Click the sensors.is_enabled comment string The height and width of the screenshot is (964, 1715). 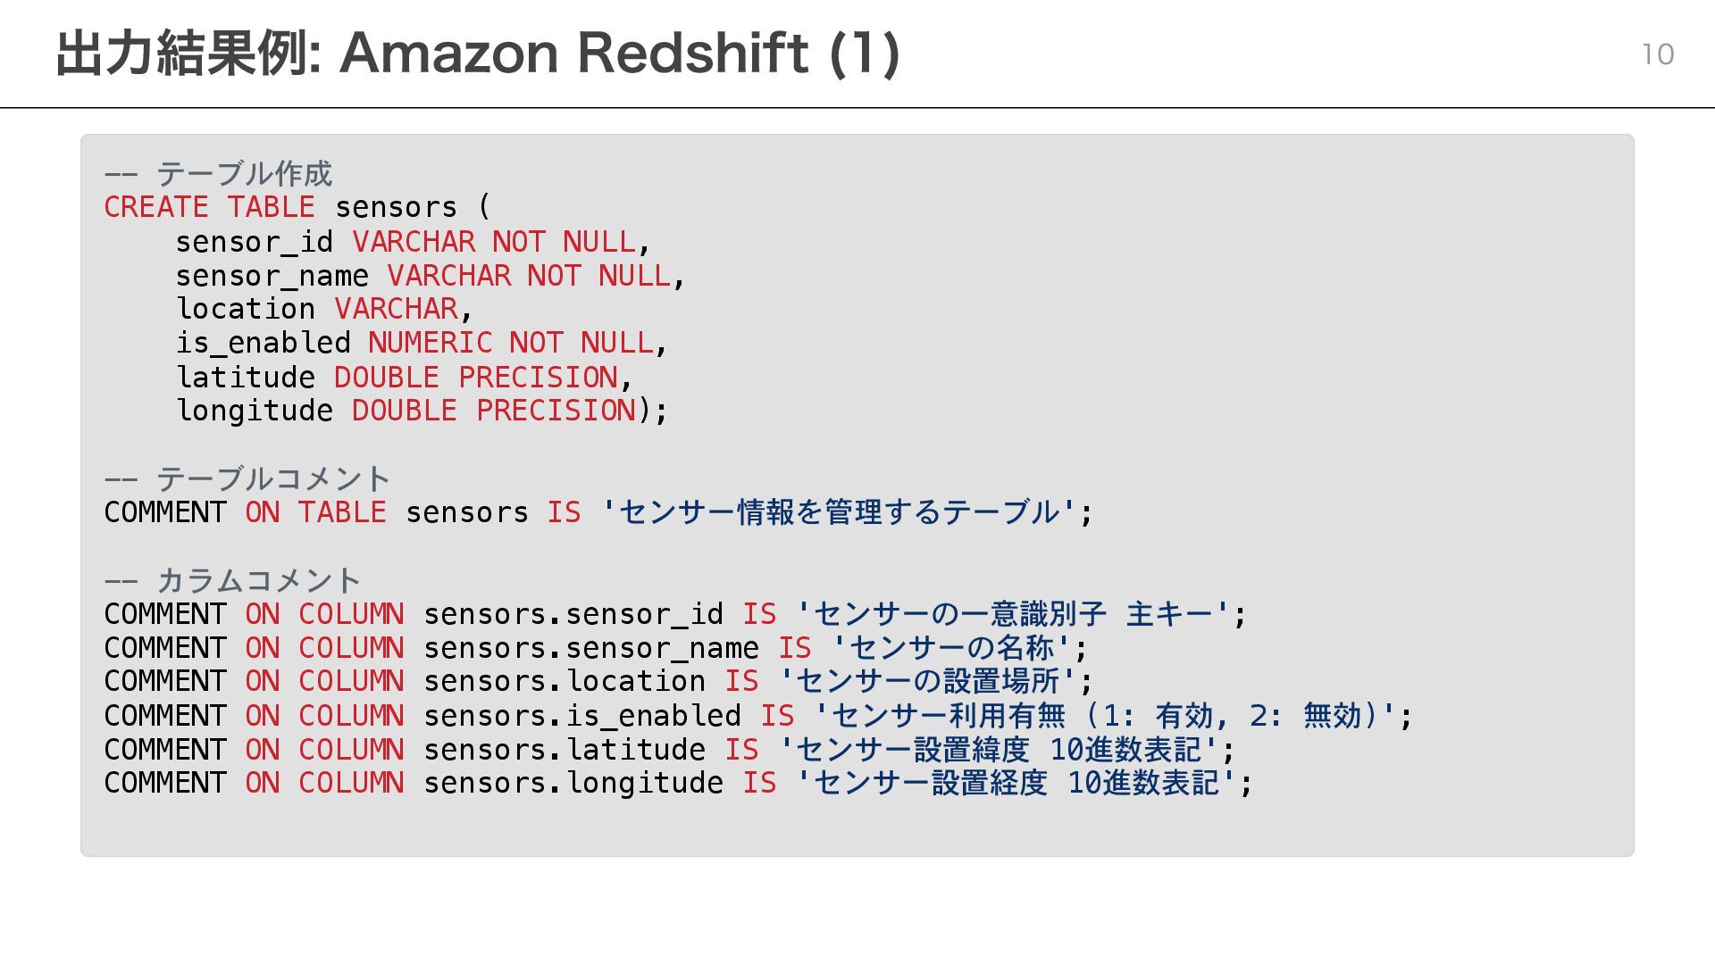[x=1104, y=716]
